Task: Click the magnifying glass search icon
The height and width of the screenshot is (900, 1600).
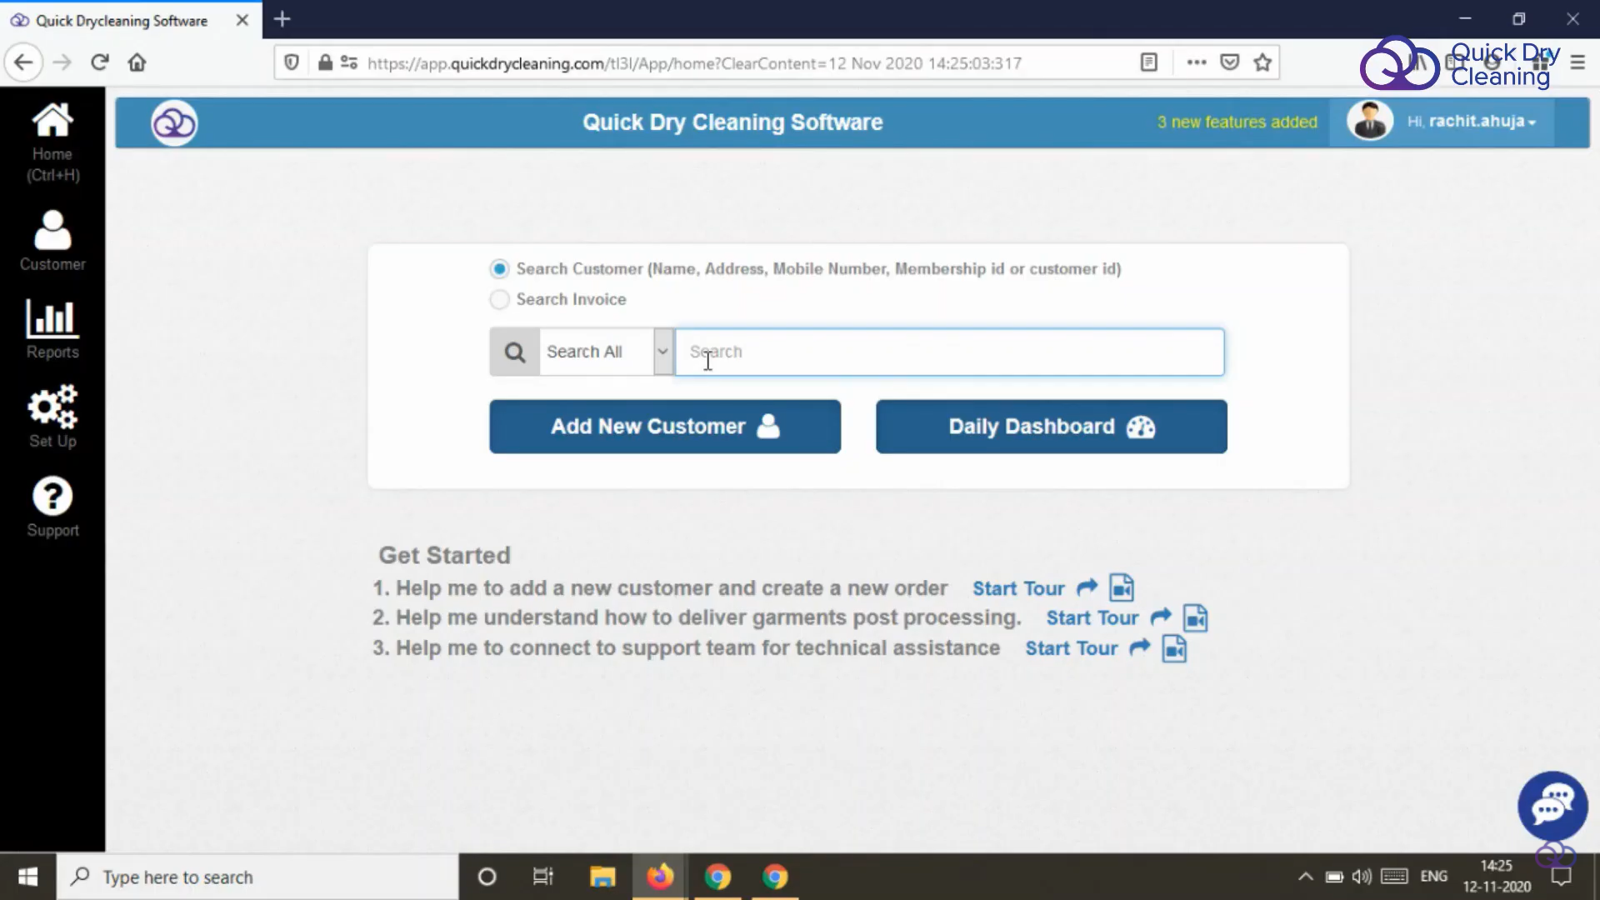Action: [513, 352]
